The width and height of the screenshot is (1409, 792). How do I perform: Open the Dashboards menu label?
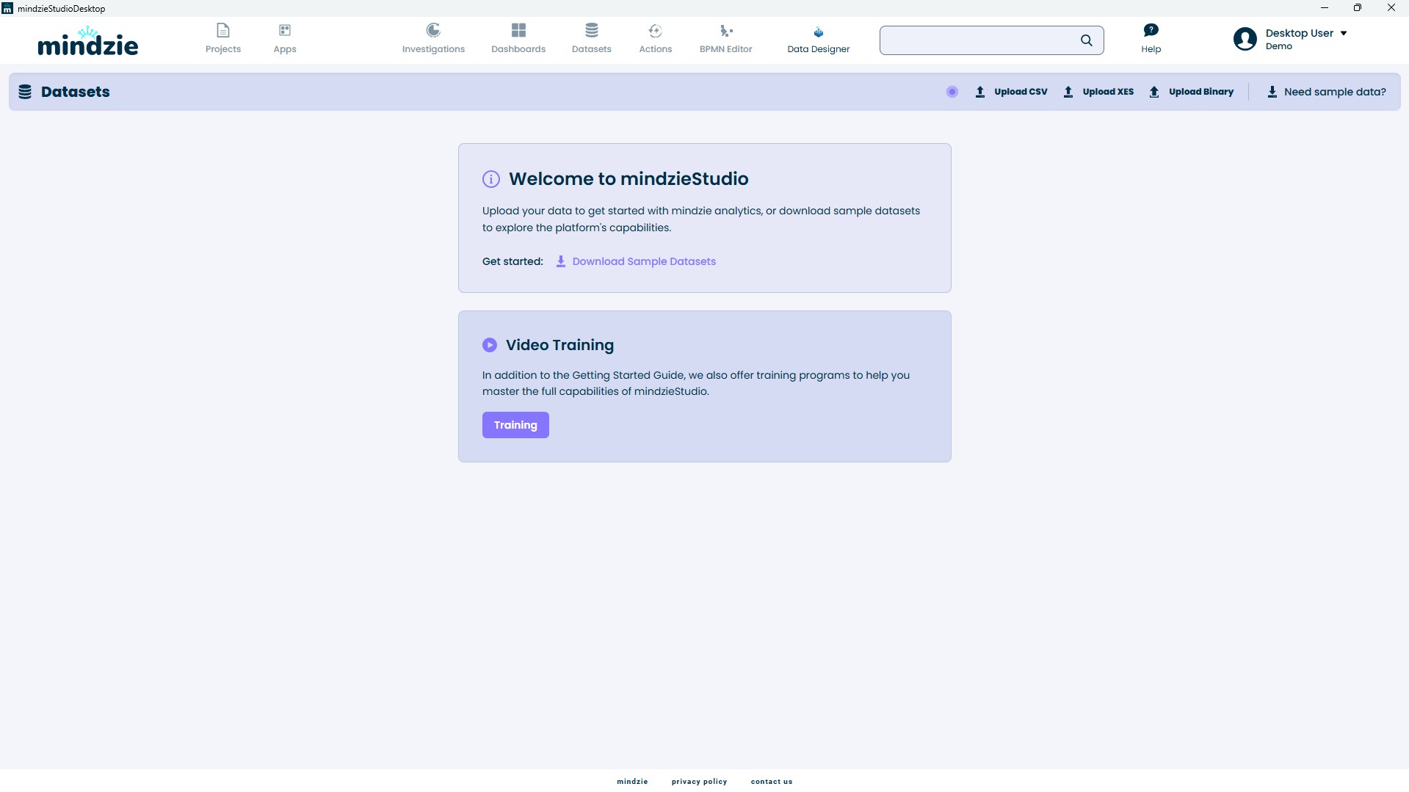point(518,49)
